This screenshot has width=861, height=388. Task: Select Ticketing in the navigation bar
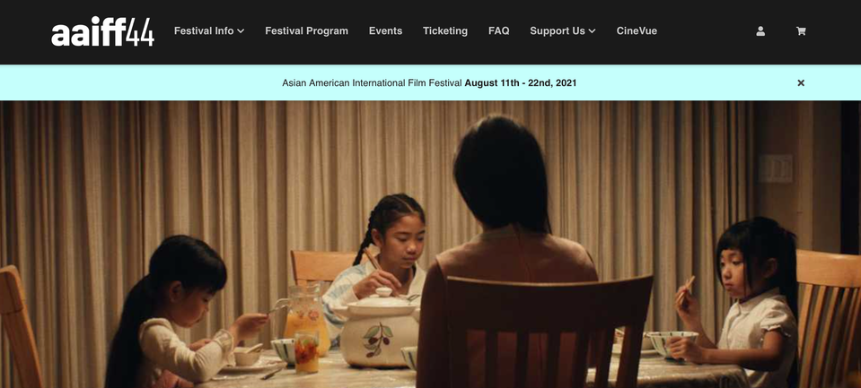pos(445,31)
